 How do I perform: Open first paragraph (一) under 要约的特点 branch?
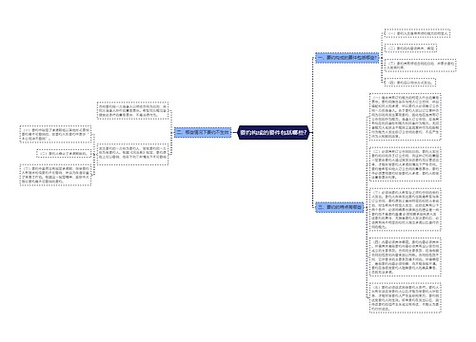[406, 117]
